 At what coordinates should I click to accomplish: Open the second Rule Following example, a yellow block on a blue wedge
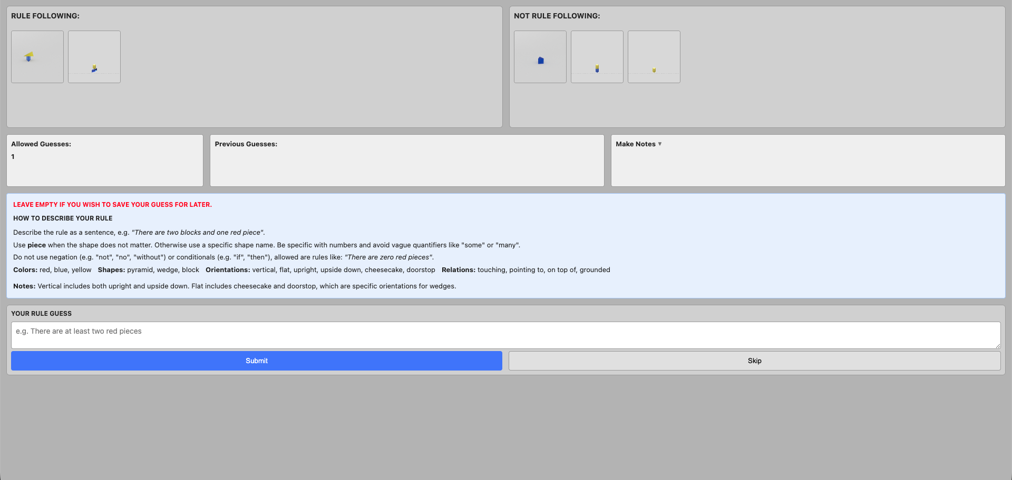click(x=94, y=57)
